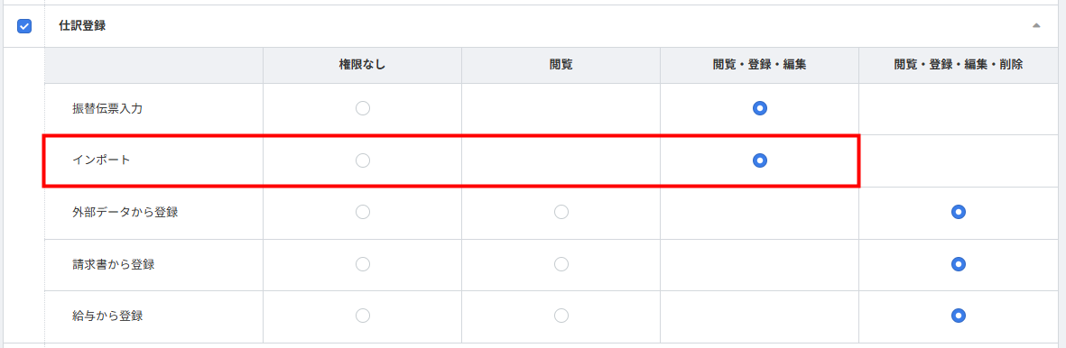Select 閲覧・登録・編集・削除 for 給与から登録

point(959,316)
